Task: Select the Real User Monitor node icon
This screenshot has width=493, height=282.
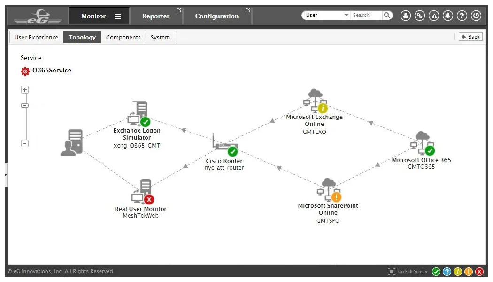Action: pos(143,192)
